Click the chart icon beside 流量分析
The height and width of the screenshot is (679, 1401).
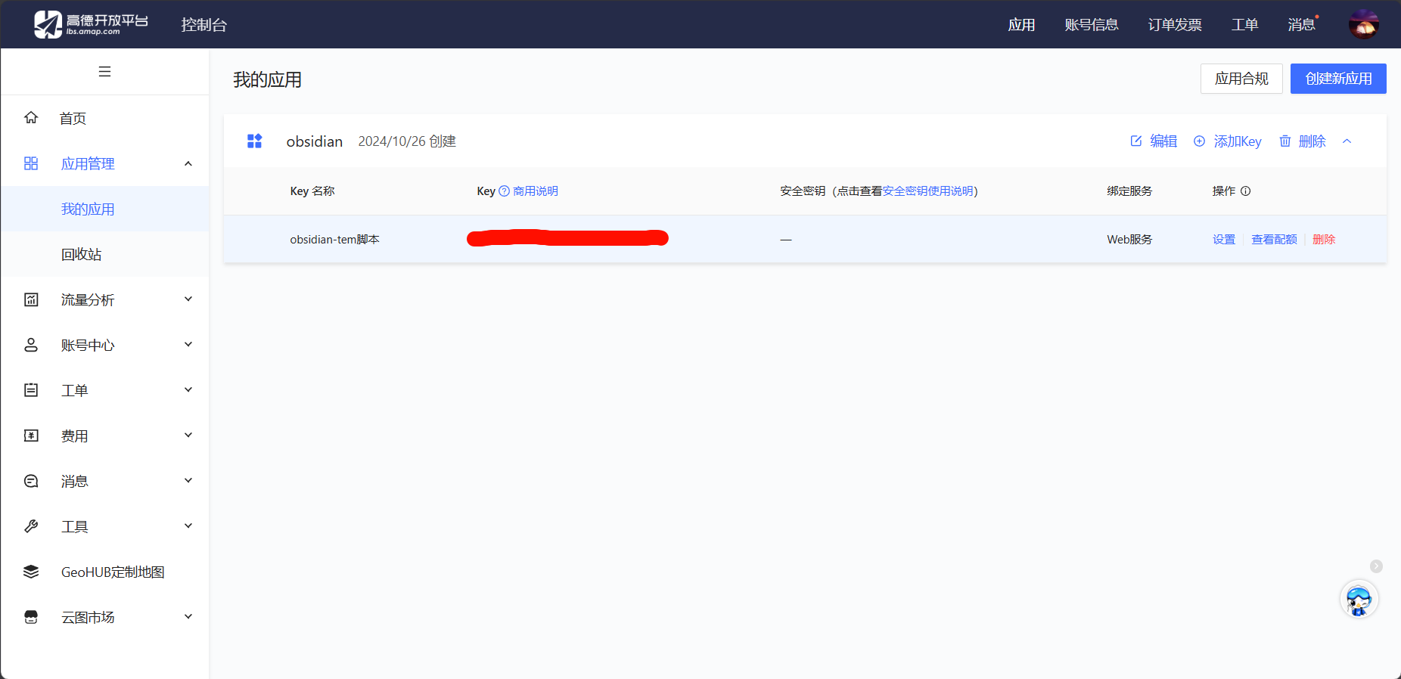[31, 299]
